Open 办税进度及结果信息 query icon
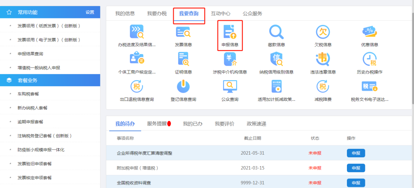Image resolution: width=414 pixels, height=188 pixels. click(x=137, y=32)
